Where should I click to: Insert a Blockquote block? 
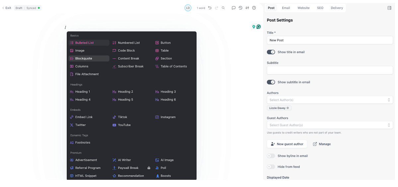click(x=89, y=58)
